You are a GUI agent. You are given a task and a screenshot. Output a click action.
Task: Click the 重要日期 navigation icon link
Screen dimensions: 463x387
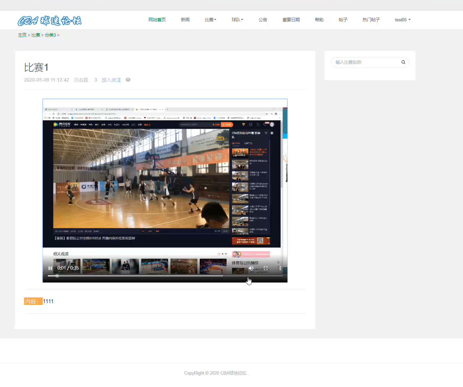291,20
